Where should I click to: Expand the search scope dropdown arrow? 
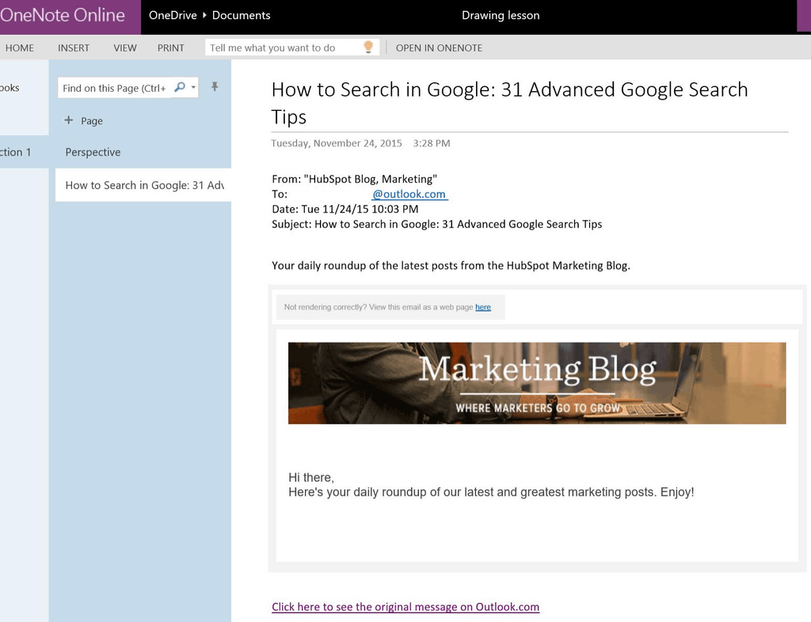click(x=193, y=87)
